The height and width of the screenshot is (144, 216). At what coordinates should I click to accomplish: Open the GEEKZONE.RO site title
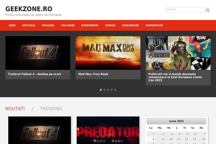pyautogui.click(x=29, y=9)
